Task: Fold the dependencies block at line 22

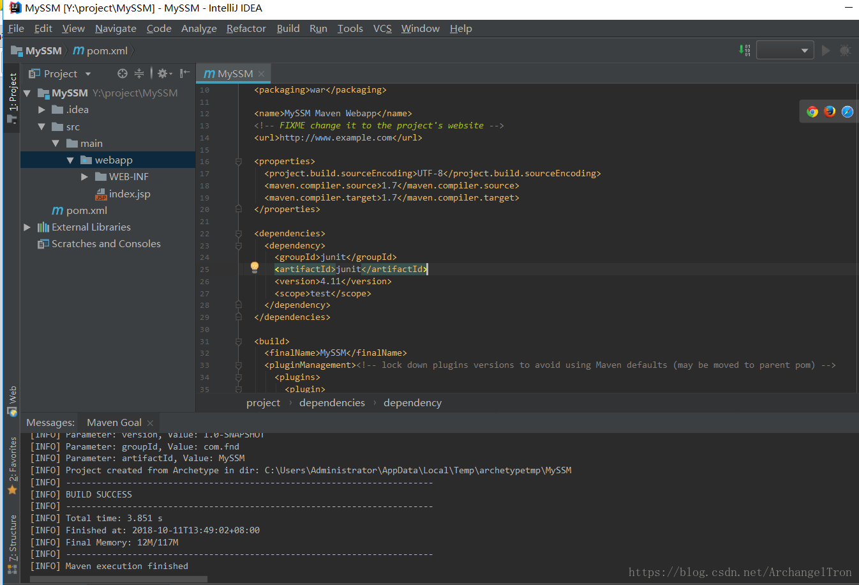Action: click(239, 234)
